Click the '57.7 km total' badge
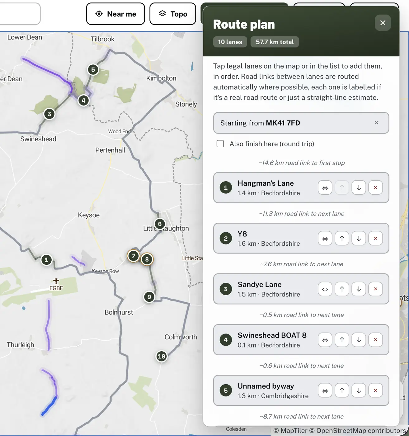 pos(275,42)
